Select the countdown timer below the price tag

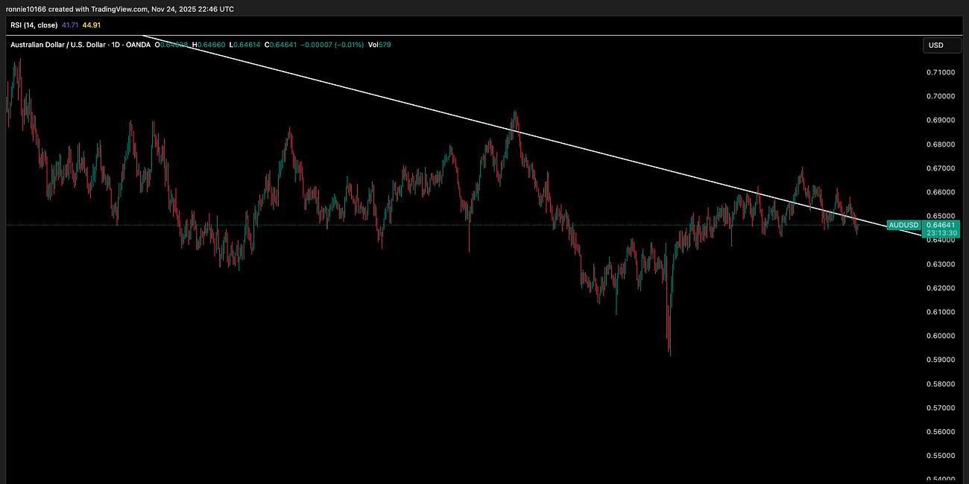coord(940,233)
